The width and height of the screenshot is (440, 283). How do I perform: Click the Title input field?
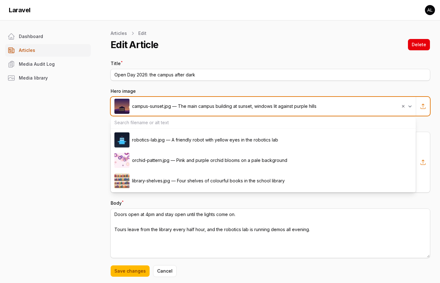point(270,75)
